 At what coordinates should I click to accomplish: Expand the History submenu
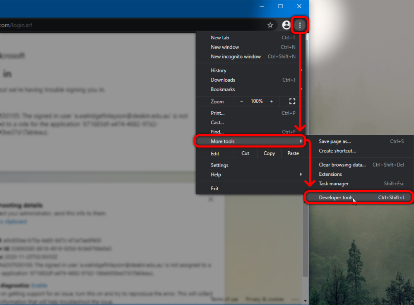[x=250, y=70]
